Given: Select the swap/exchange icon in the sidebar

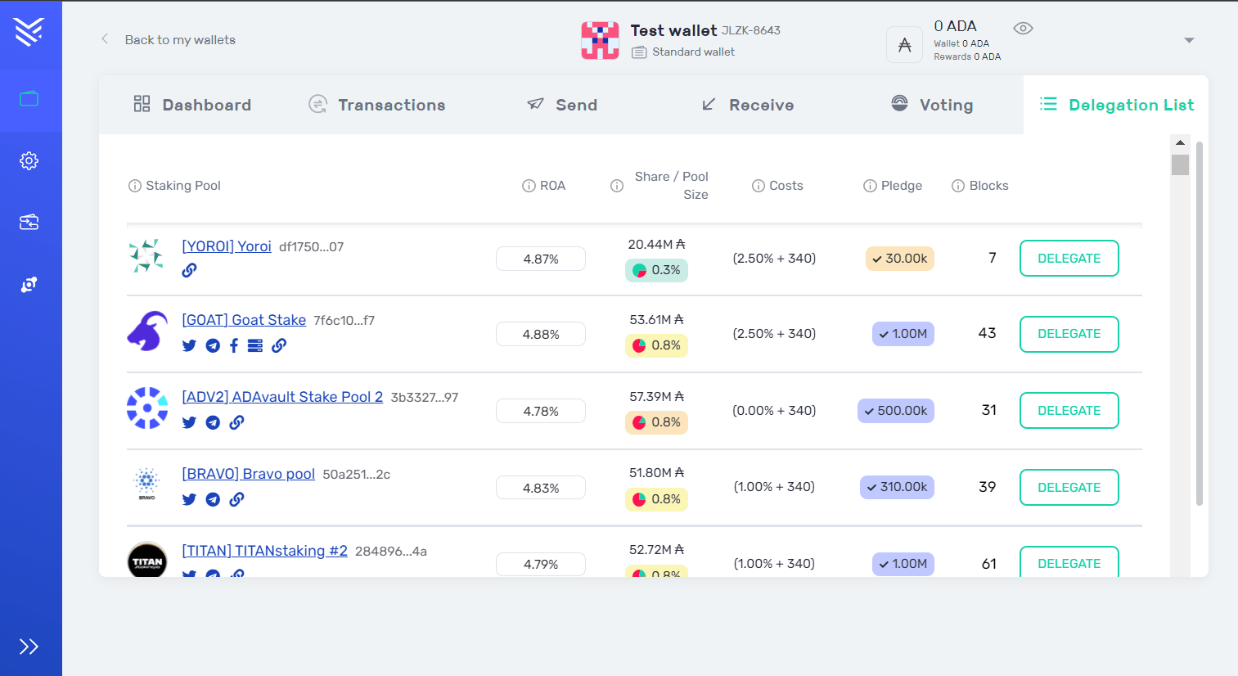Looking at the screenshot, I should pyautogui.click(x=29, y=222).
